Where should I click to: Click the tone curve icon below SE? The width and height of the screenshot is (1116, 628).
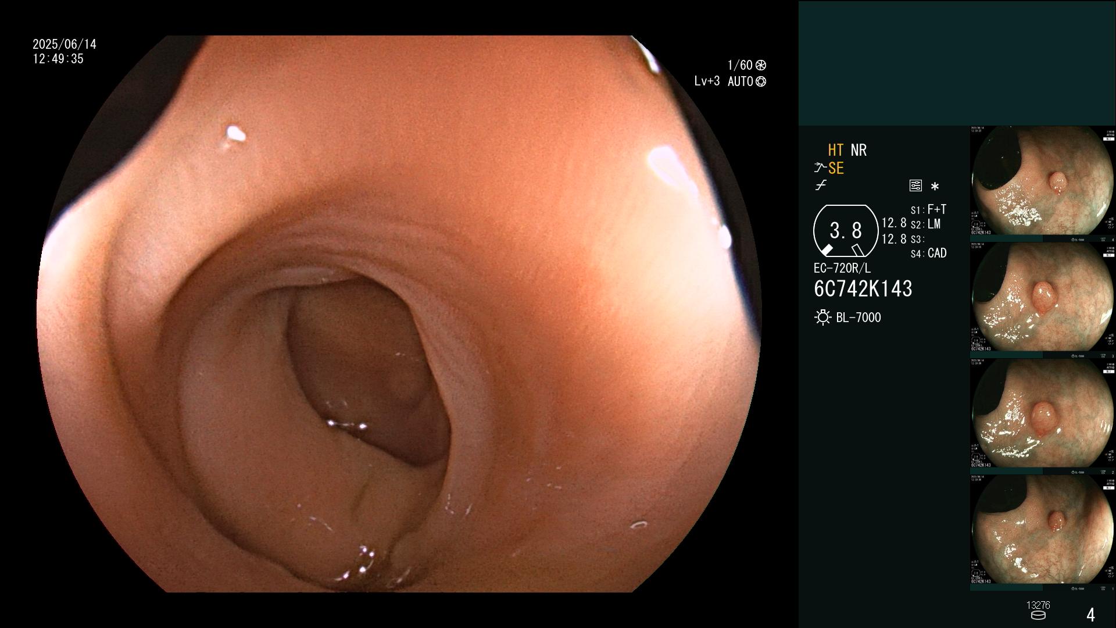tap(821, 185)
